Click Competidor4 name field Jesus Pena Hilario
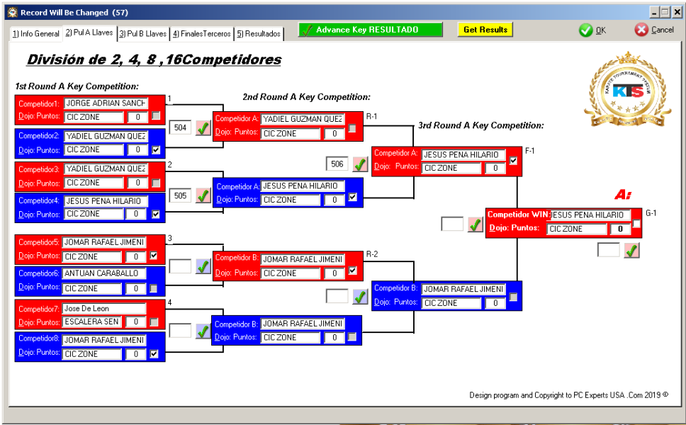The height and width of the screenshot is (425, 686). click(x=106, y=201)
